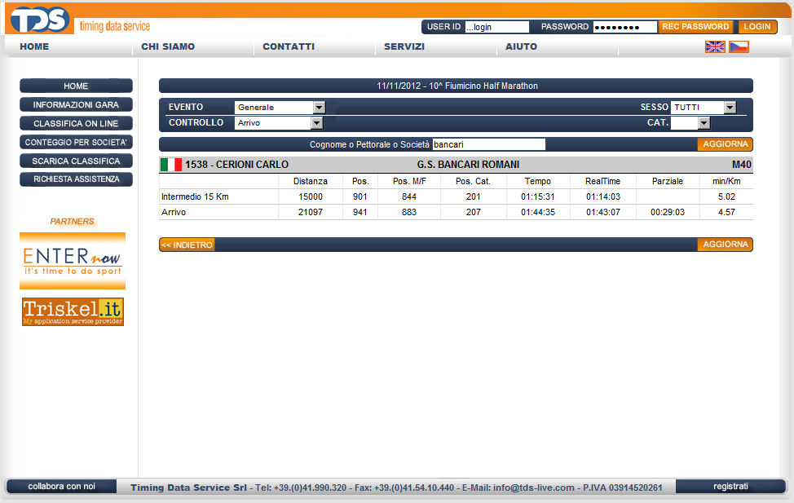The image size is (794, 503).
Task: Open the CONTROLLO dropdown set to Arrivo
Action: tap(279, 123)
